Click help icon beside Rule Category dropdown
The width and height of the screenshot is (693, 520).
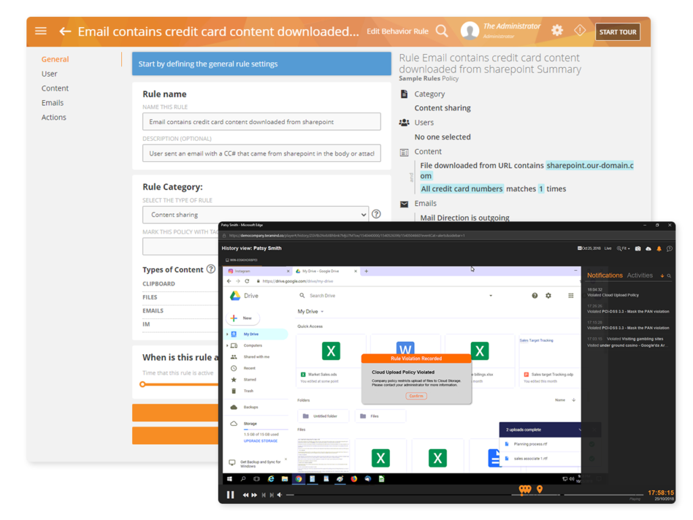(x=376, y=214)
